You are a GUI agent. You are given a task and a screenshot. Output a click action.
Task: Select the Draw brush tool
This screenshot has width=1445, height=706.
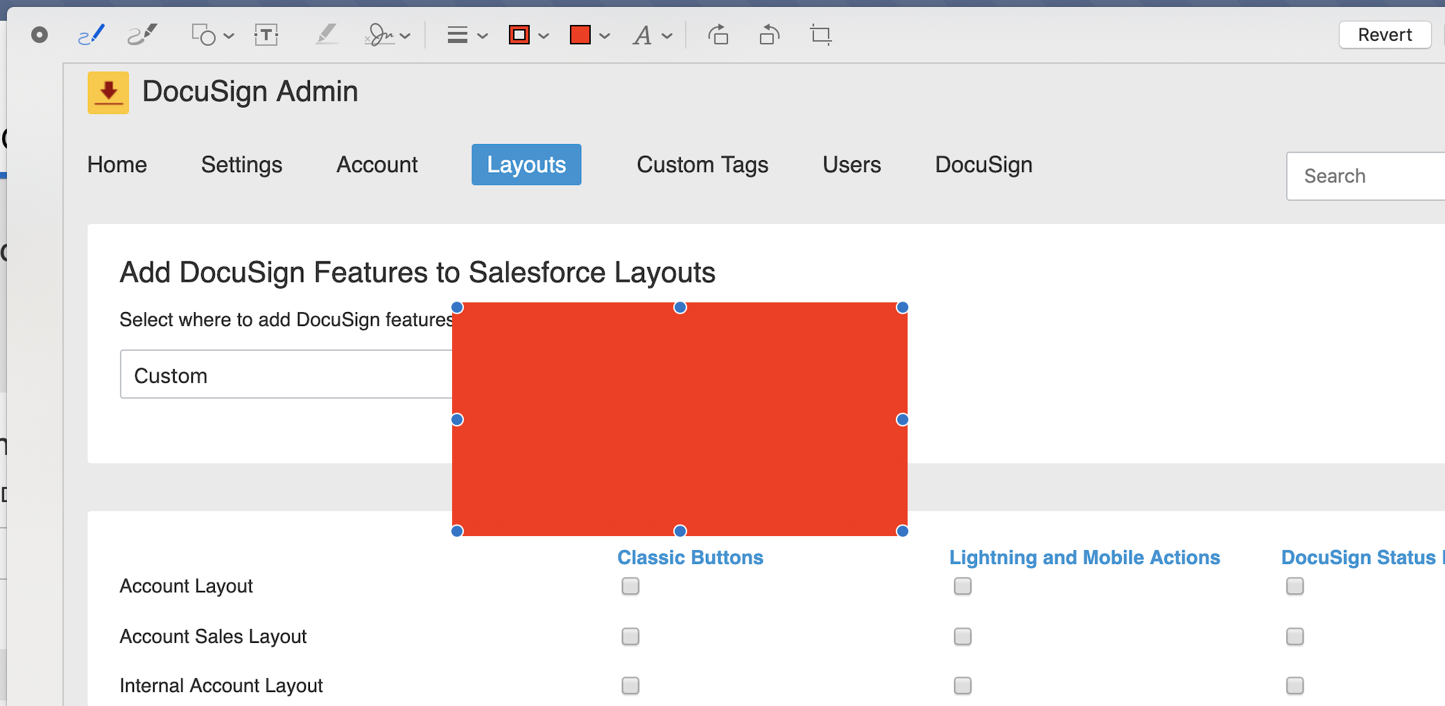coord(143,35)
